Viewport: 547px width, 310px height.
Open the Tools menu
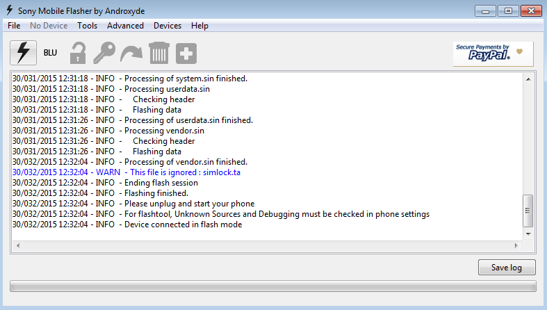coord(87,26)
